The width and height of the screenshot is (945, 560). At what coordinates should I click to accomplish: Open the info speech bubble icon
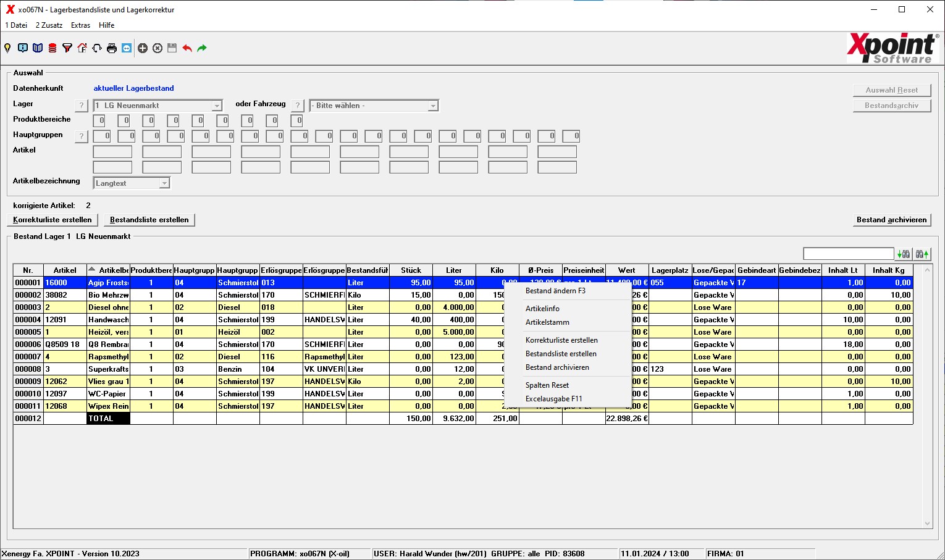23,48
